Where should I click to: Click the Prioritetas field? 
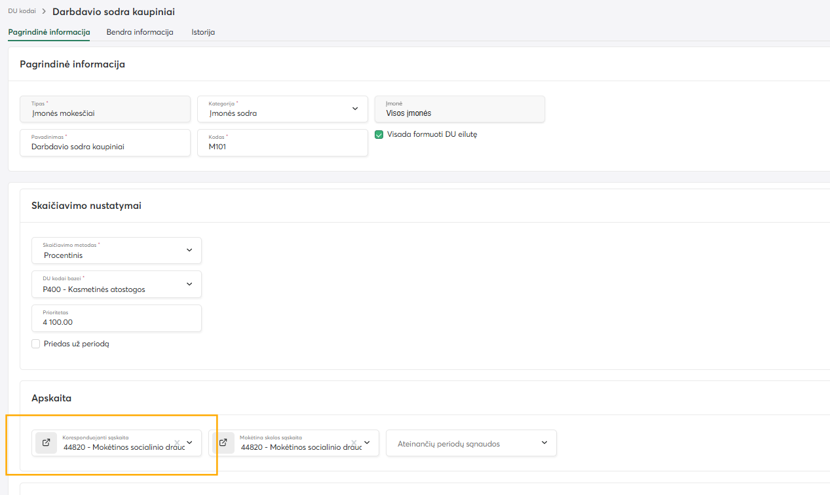click(117, 318)
